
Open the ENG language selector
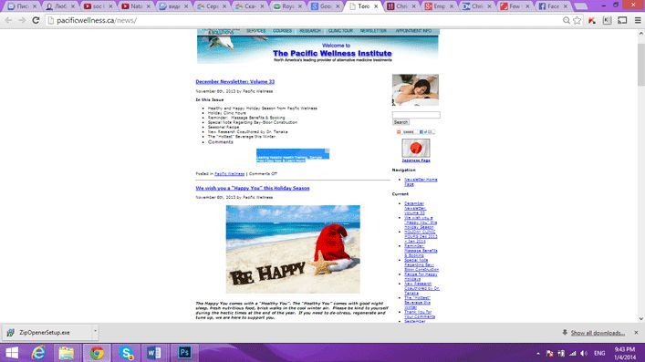coord(599,354)
